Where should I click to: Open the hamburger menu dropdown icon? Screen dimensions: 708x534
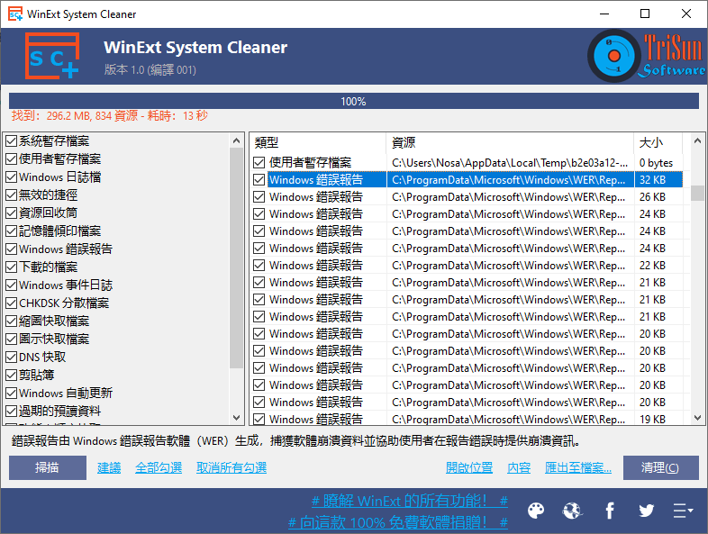(683, 511)
